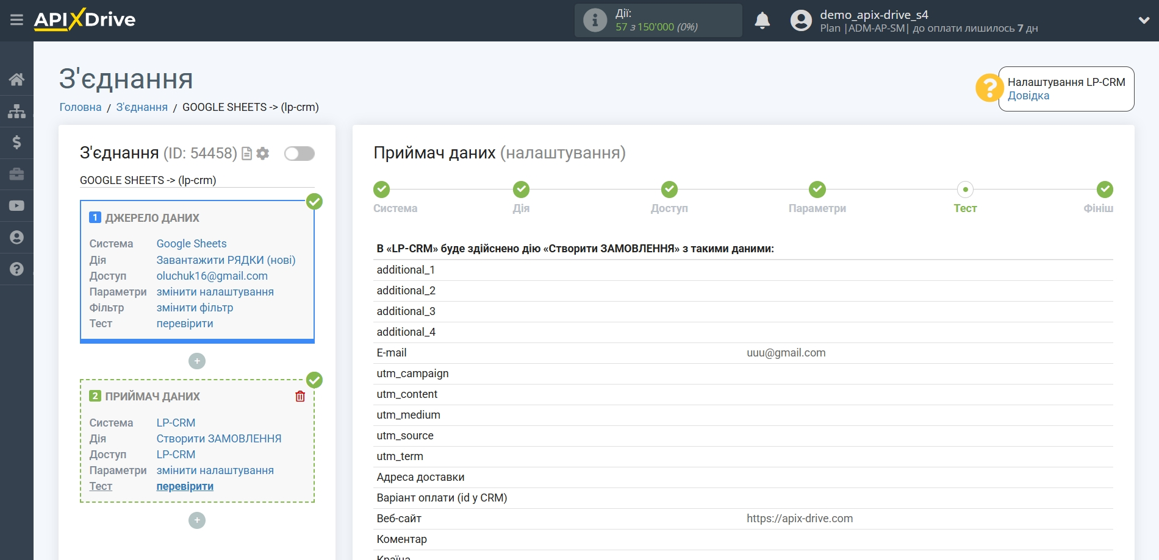The height and width of the screenshot is (560, 1159).
Task: Select the Варіант оплати (id у CRM) row
Action: click(743, 498)
